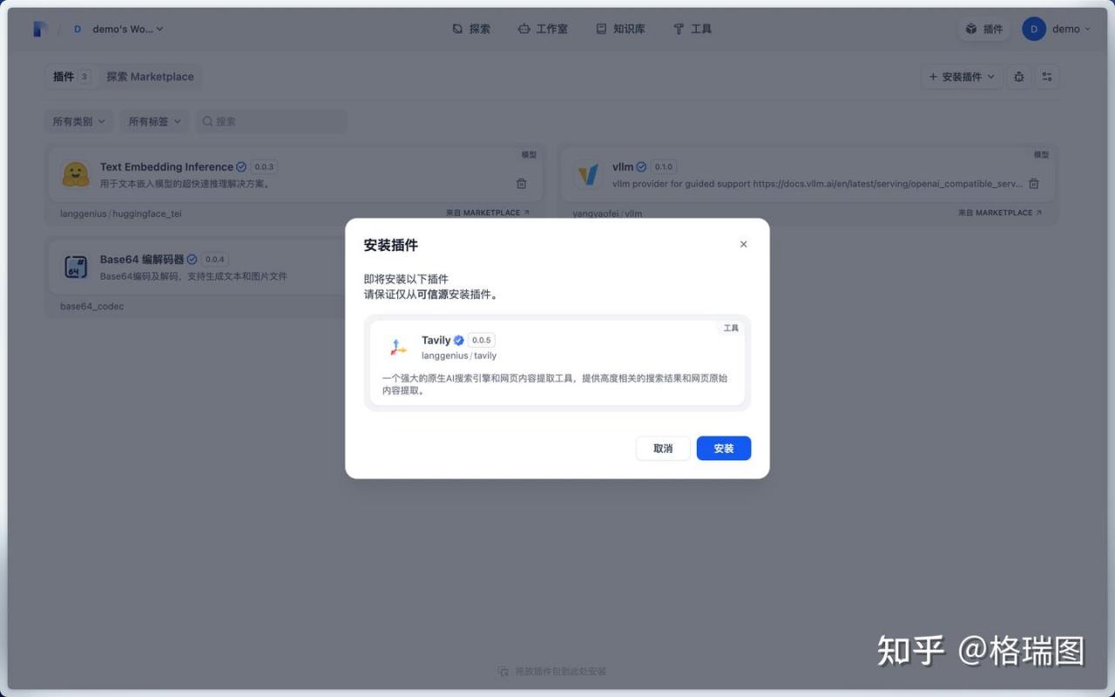1115x697 pixels.
Task: Open vllm 来自 MARKETPLACE link
Action: [999, 213]
